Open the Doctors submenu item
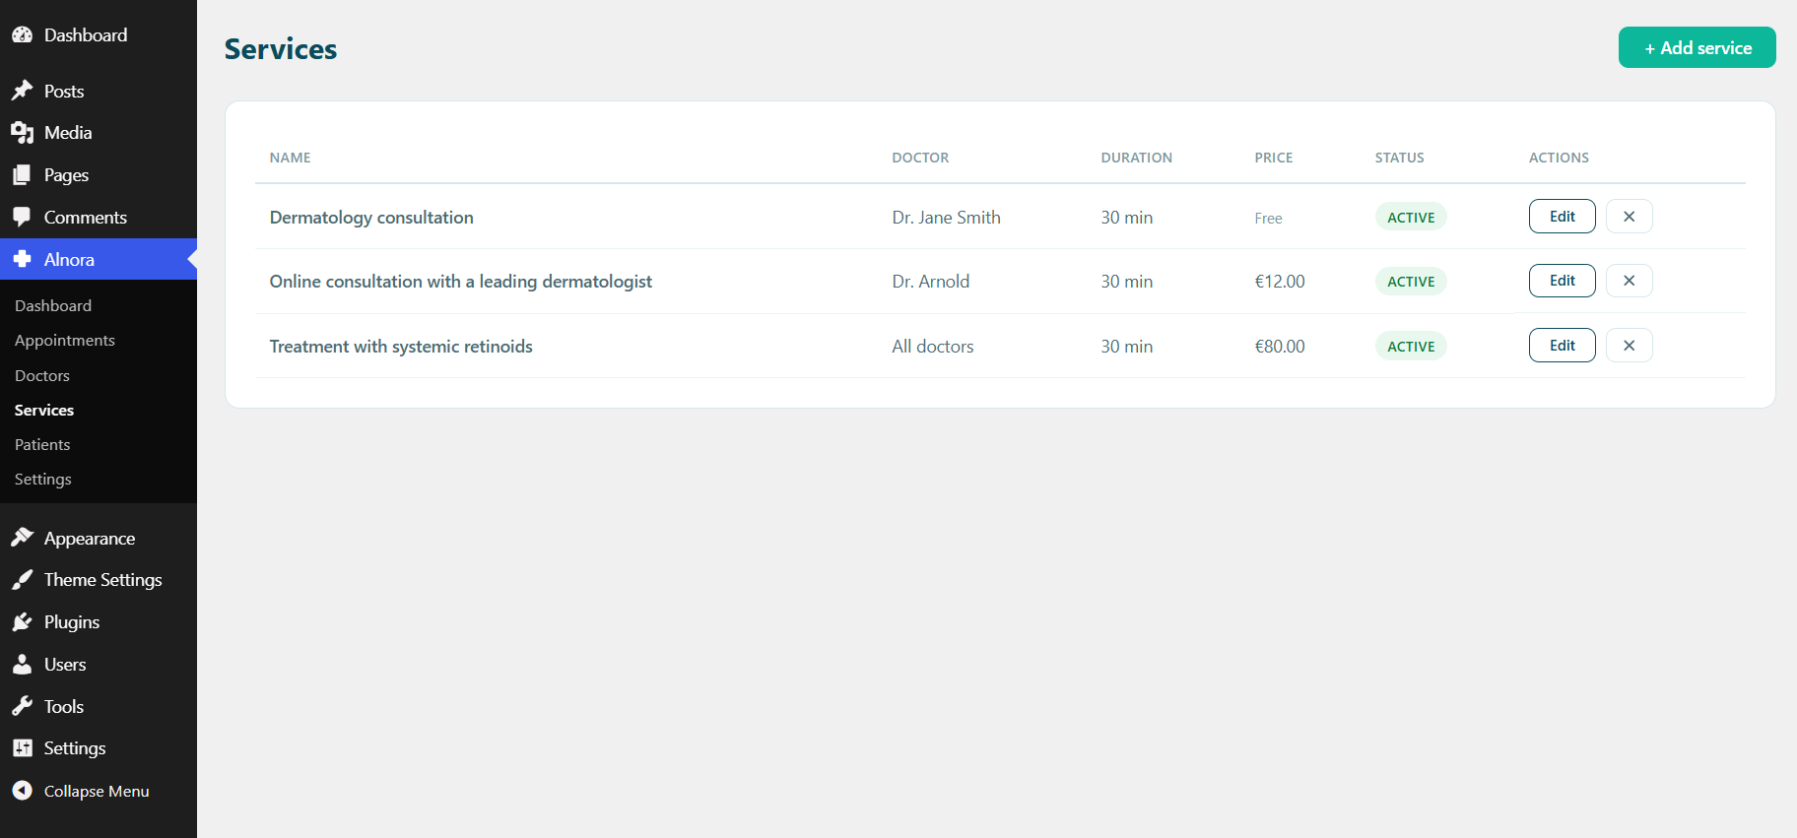 click(42, 376)
